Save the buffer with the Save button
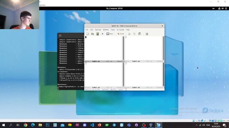The height and width of the screenshot is (128, 229). click(x=110, y=34)
